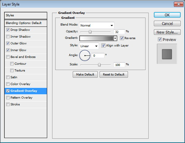The image size is (185, 143).
Task: Toggle the Reverse gradient checkbox
Action: pyautogui.click(x=122, y=38)
